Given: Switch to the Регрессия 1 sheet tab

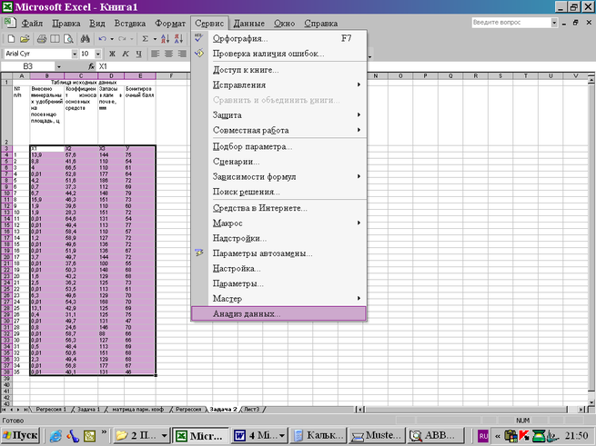Looking at the screenshot, I should click(x=50, y=410).
